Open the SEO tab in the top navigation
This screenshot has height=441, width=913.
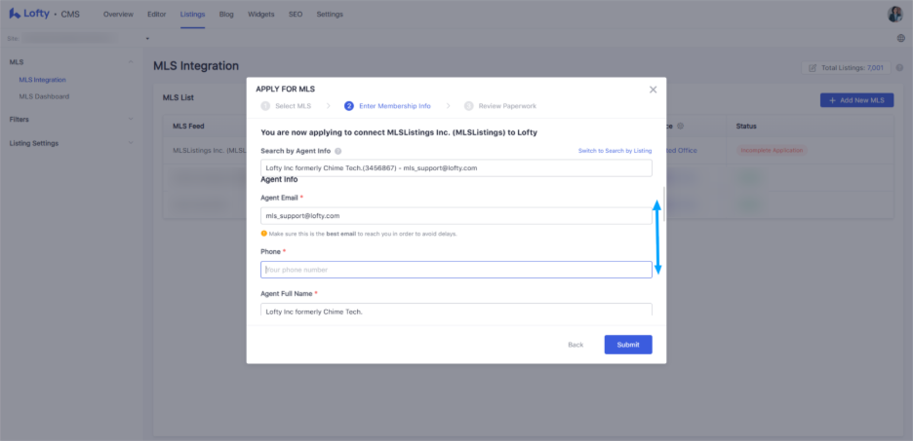tap(295, 15)
